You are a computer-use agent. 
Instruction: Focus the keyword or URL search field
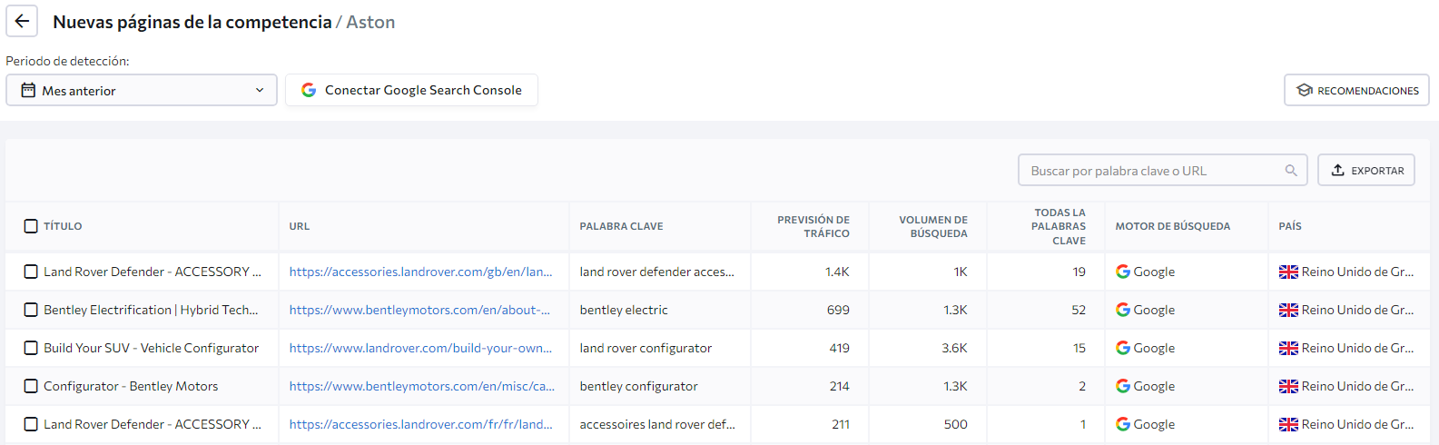pyautogui.click(x=1162, y=170)
